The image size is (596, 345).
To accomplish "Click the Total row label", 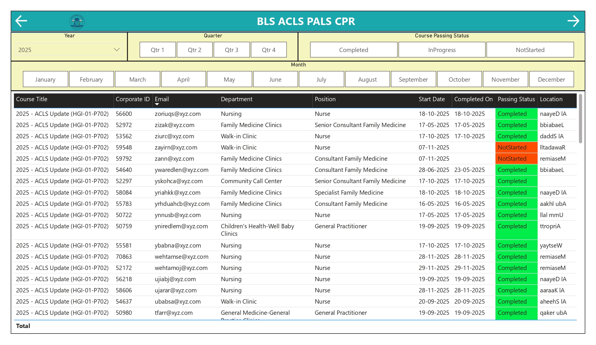I will click(x=23, y=326).
